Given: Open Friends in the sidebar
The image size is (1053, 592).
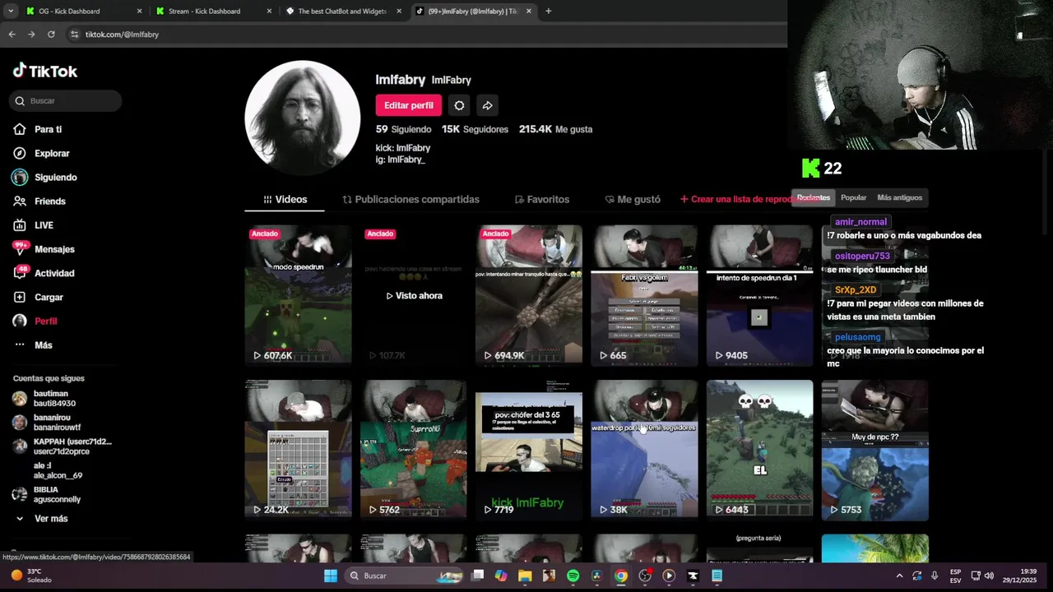Looking at the screenshot, I should click(x=39, y=201).
